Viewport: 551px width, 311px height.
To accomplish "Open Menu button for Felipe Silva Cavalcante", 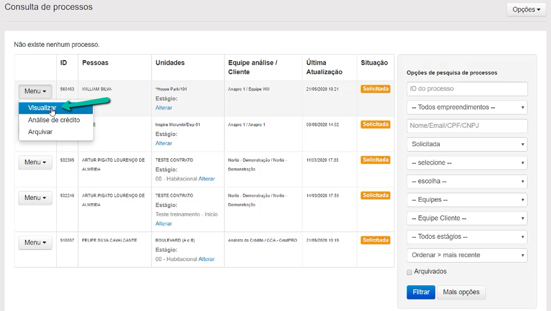I will pos(35,242).
